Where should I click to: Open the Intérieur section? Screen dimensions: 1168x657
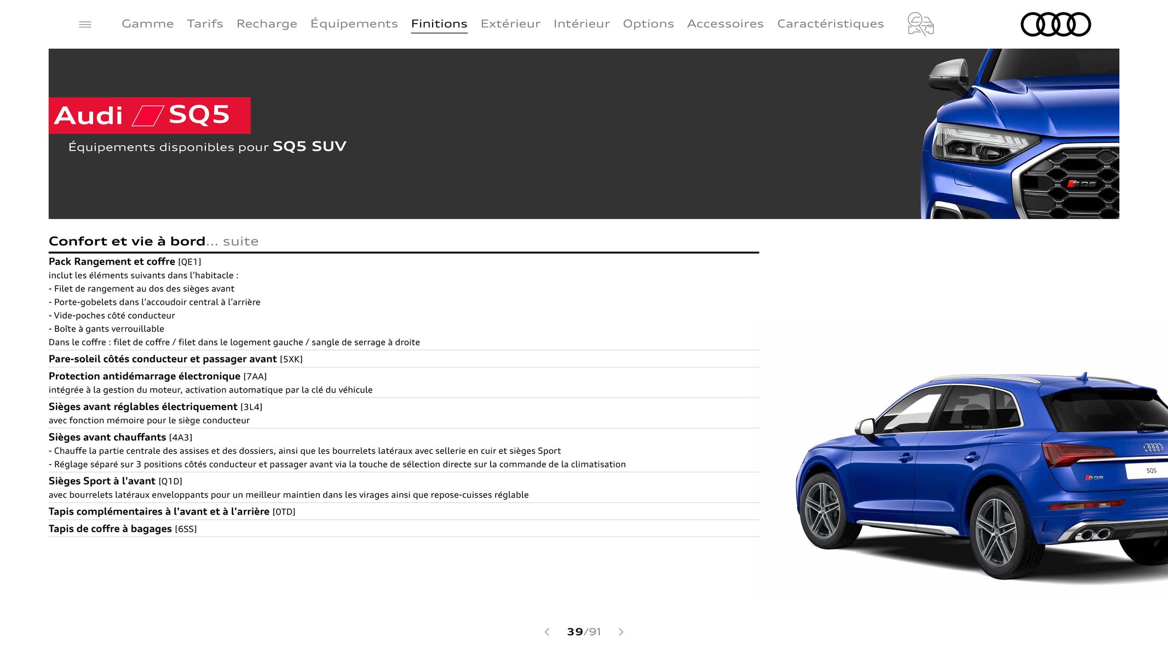[x=582, y=24]
